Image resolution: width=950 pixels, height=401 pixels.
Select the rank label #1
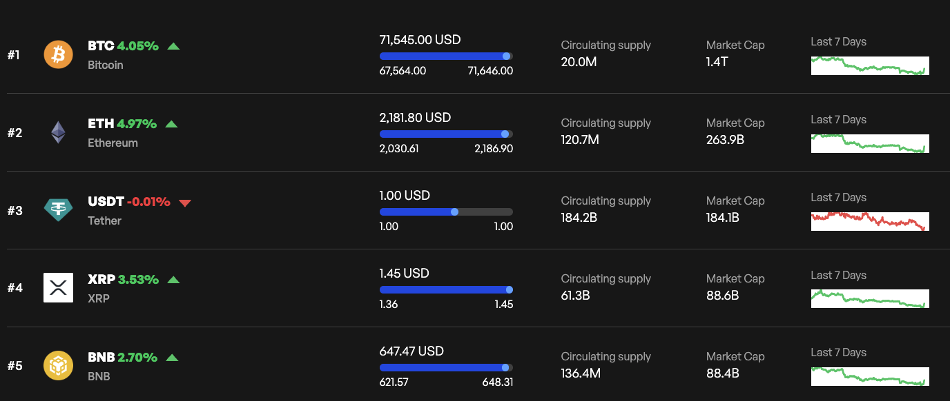point(14,54)
